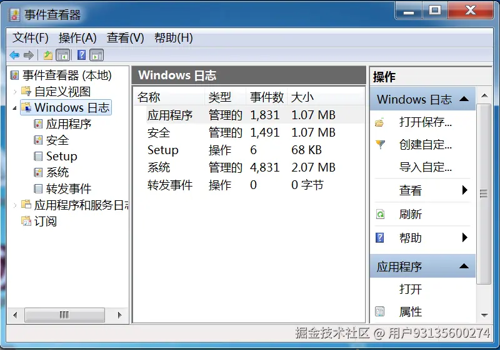500x350 pixels.
Task: Click the funnel icon for 创建自定义视图
Action: (380, 145)
